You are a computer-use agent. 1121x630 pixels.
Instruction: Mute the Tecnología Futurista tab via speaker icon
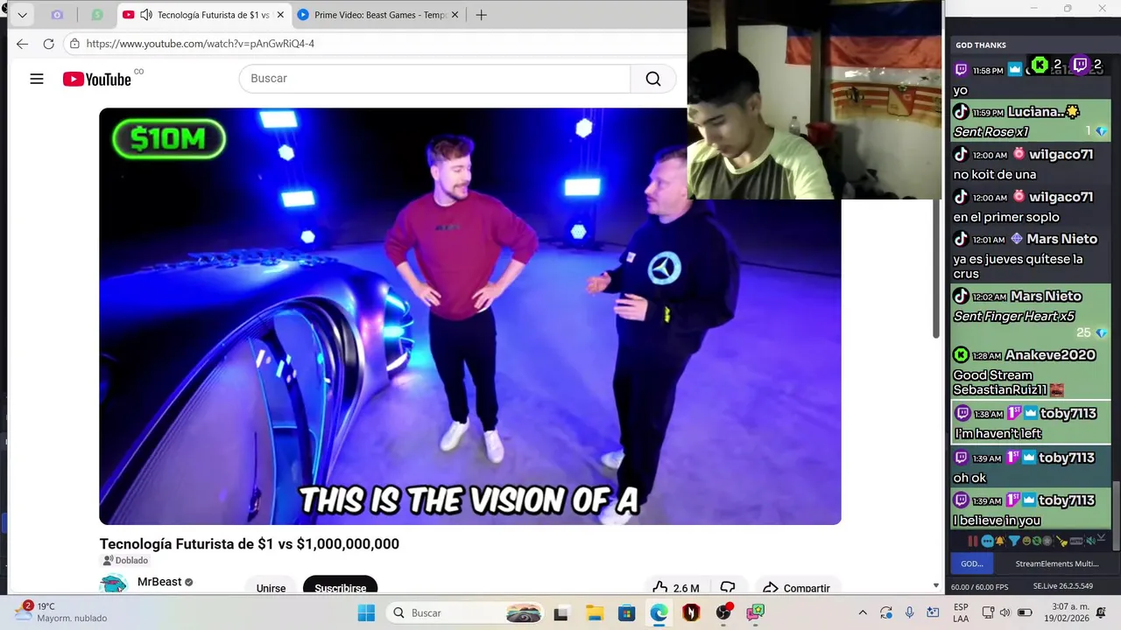point(146,15)
